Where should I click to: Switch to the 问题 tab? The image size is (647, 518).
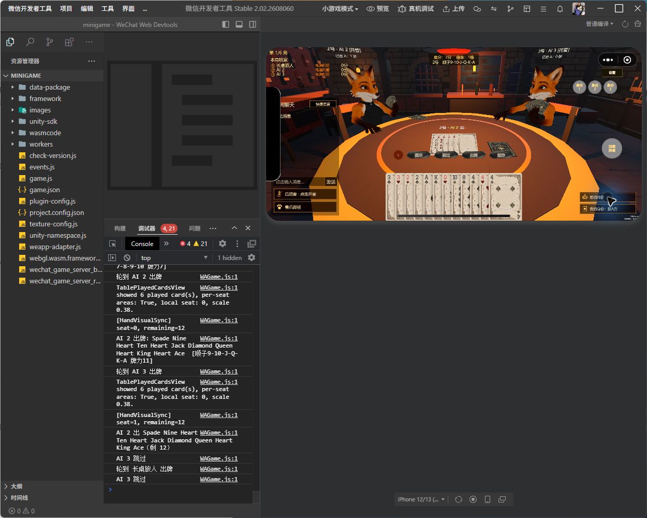pyautogui.click(x=195, y=228)
